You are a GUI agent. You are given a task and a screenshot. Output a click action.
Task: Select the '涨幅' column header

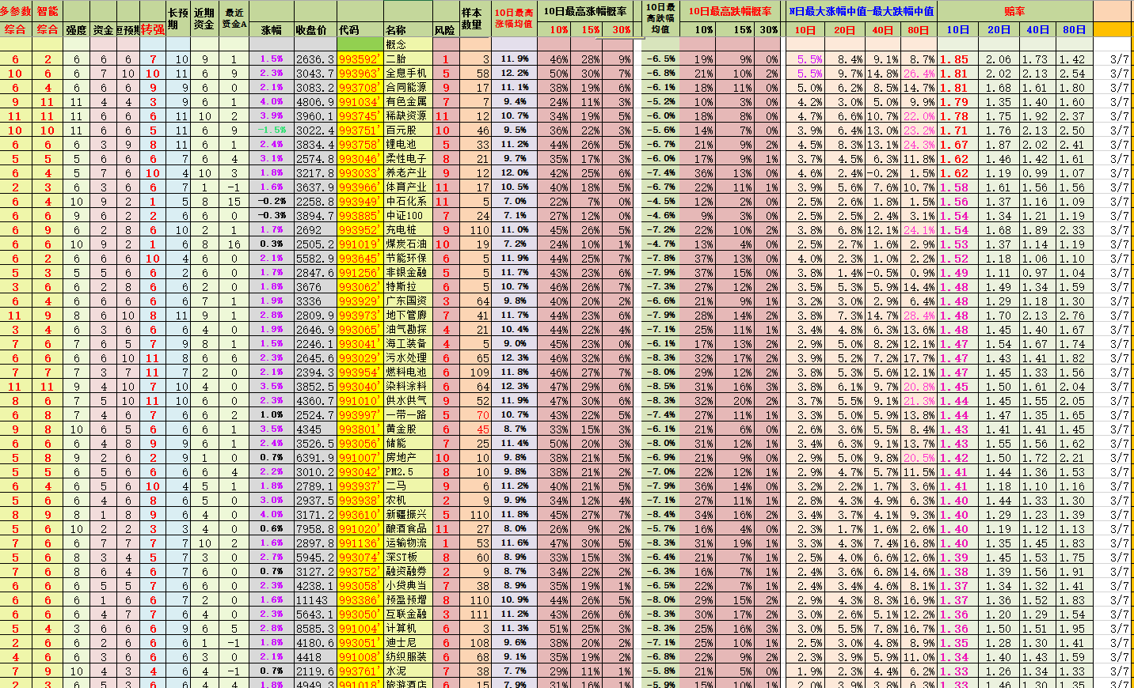click(x=272, y=30)
